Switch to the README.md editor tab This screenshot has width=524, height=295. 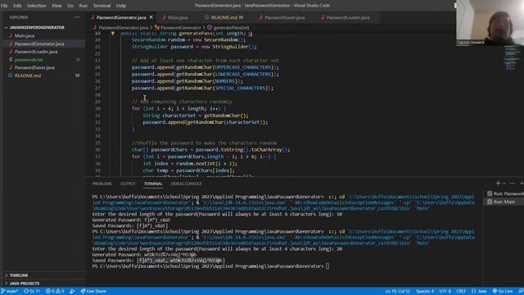coord(224,17)
